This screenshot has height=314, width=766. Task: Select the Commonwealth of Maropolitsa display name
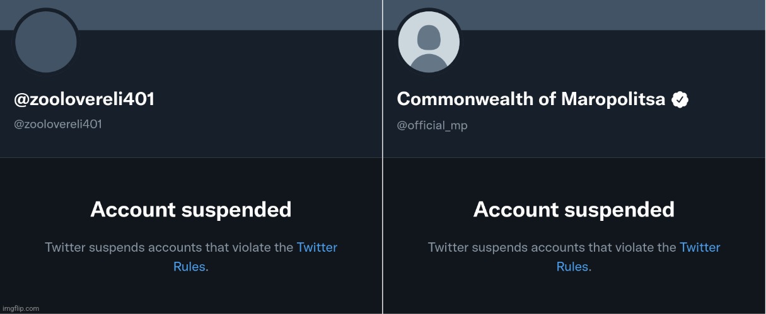pyautogui.click(x=531, y=99)
